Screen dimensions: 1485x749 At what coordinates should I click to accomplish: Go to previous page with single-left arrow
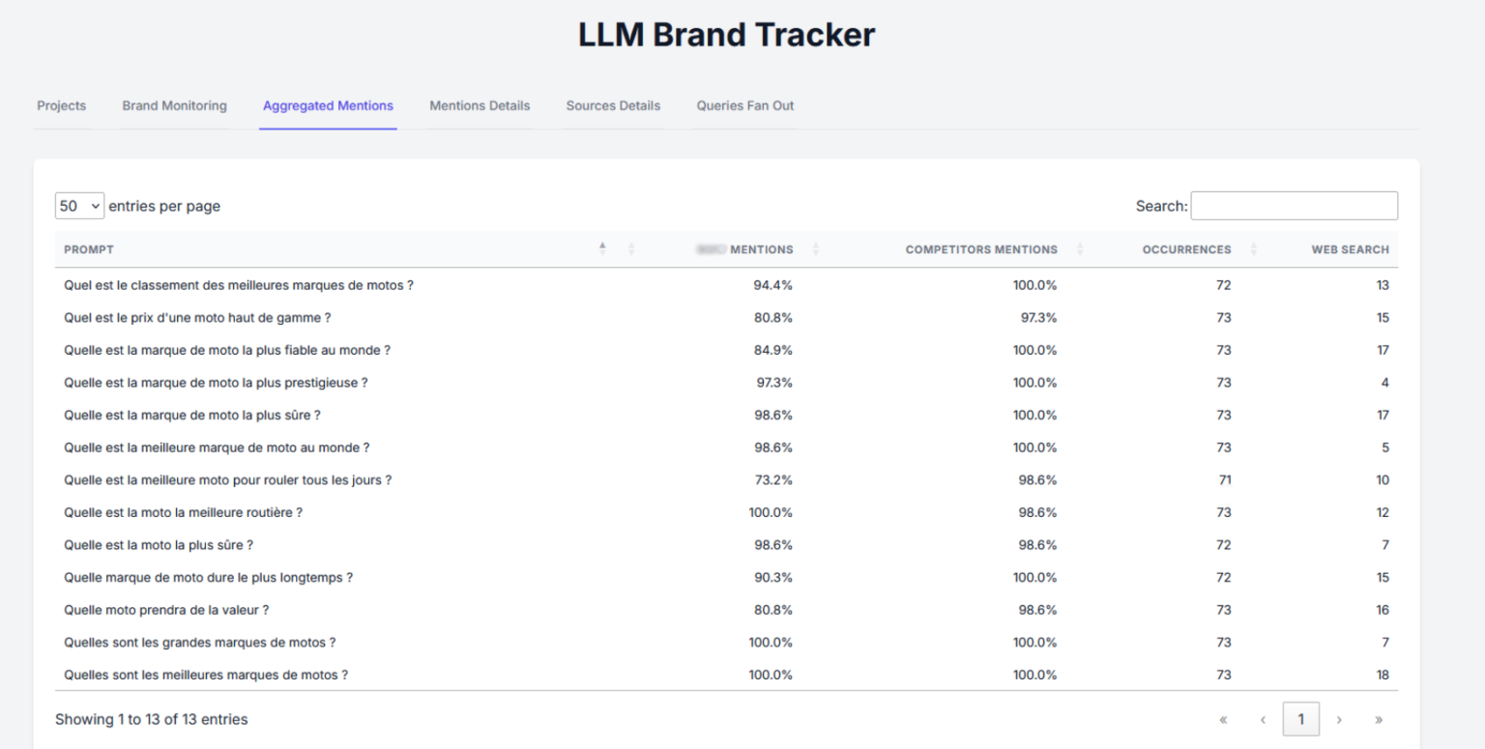(x=1263, y=720)
